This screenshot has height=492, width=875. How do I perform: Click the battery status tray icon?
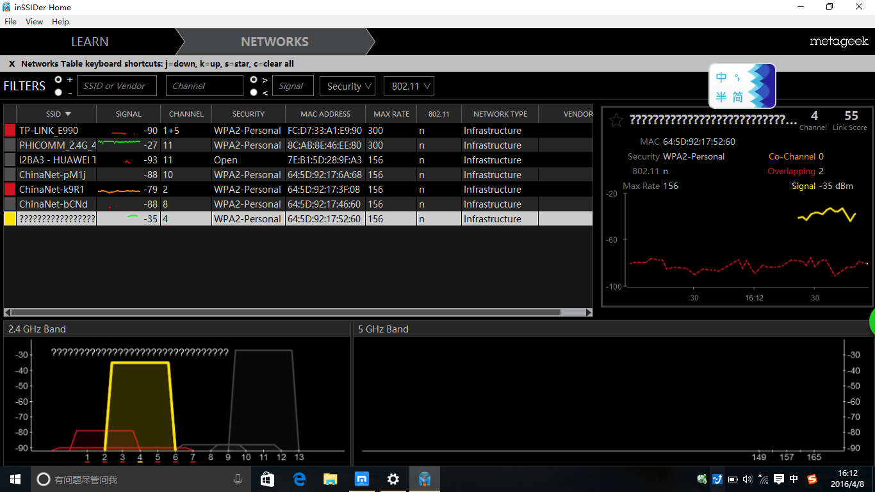tap(733, 479)
